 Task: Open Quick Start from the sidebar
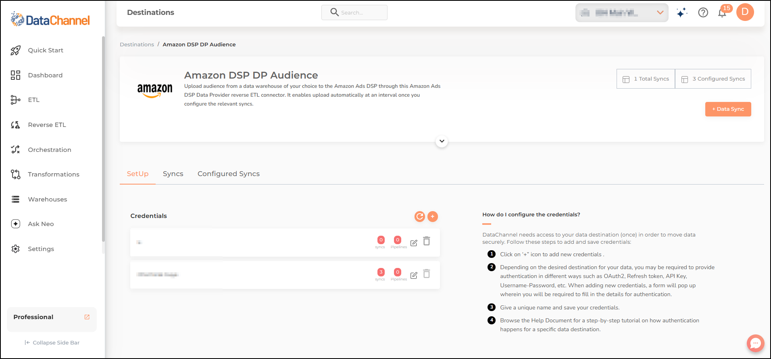point(46,50)
